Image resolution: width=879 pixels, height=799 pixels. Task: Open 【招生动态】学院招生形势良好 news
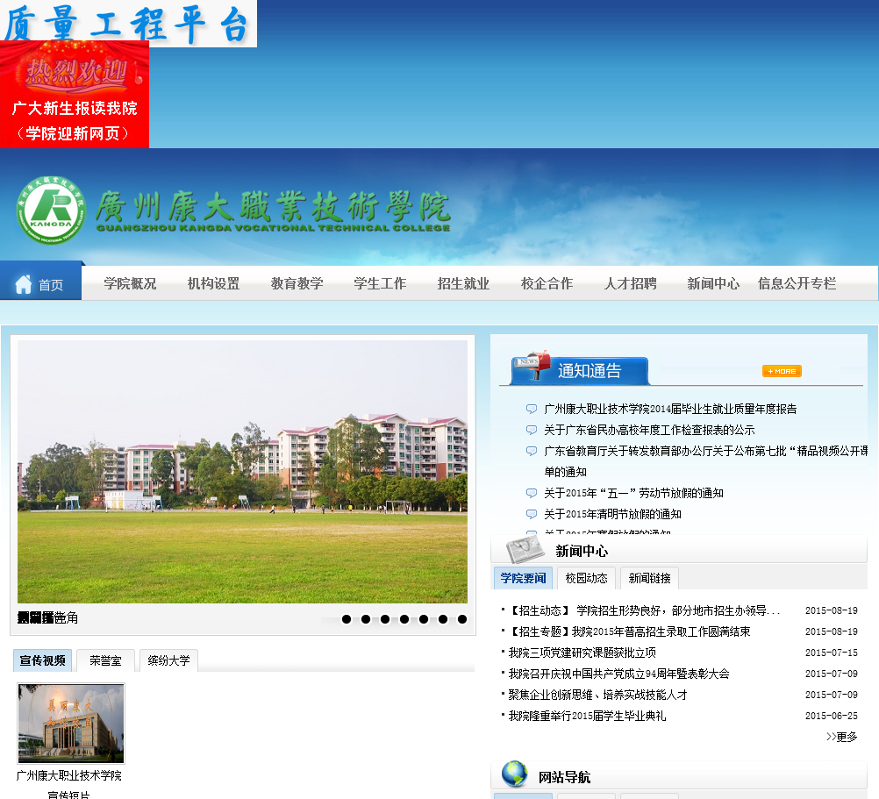(x=644, y=610)
